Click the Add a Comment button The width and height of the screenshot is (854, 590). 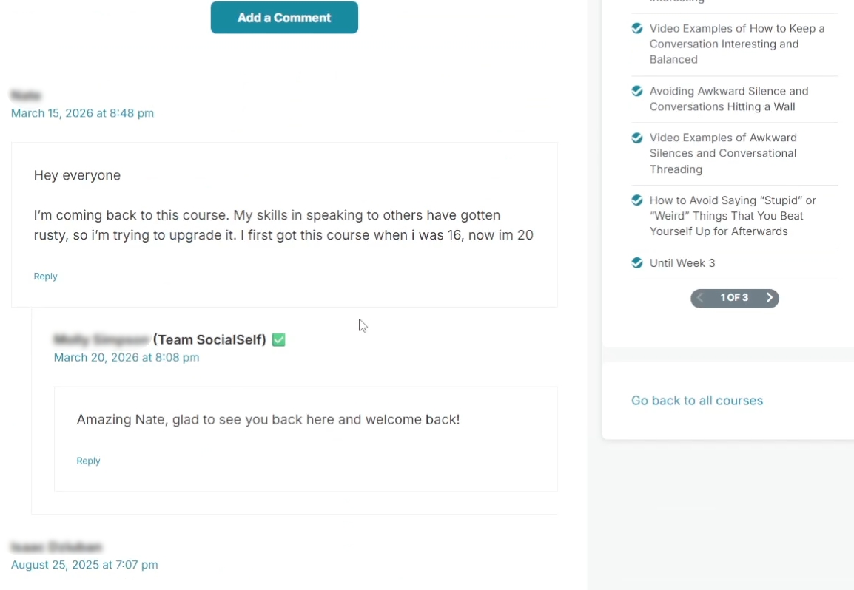pos(284,18)
